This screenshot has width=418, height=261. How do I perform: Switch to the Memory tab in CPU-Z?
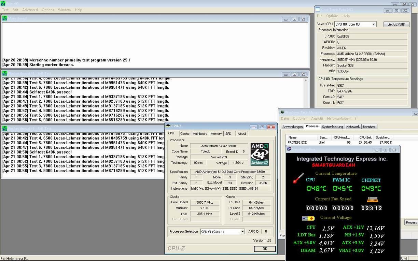[x=216, y=134]
